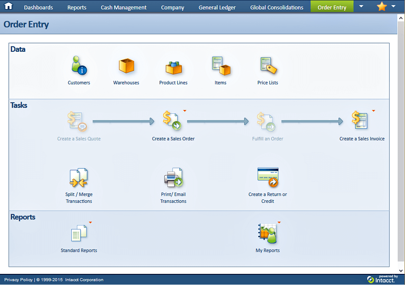
Task: Click the Tasks section heading
Action: click(19, 105)
